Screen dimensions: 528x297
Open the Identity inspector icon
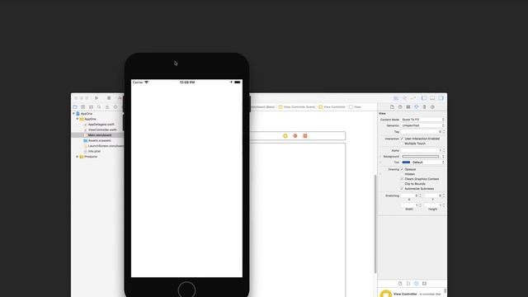[x=408, y=107]
